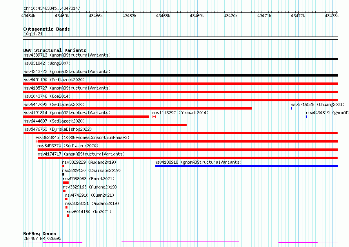This screenshot has width=349, height=247.
Task: Open the nsv3328231 (Audano2019) label
Action: (x=92, y=203)
